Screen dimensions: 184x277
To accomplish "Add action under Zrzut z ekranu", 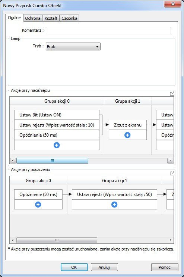I will pos(127,135).
